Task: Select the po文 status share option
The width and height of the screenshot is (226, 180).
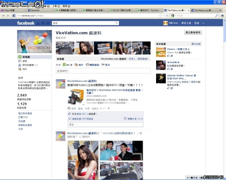Action: click(67, 65)
